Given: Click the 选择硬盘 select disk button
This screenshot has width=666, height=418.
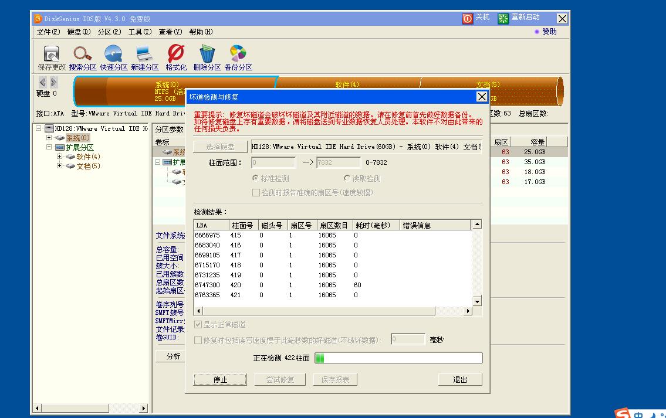Looking at the screenshot, I should coord(220,147).
